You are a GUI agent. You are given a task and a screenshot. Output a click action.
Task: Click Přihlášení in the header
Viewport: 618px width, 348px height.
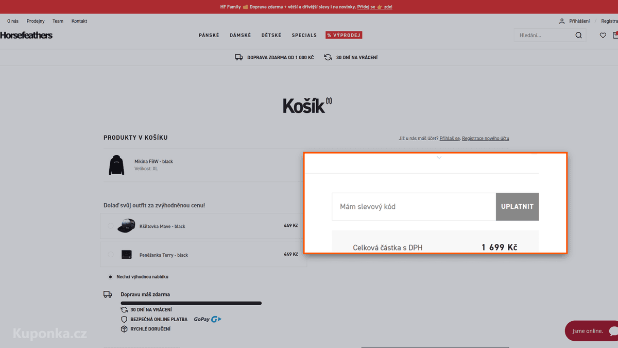pyautogui.click(x=579, y=21)
